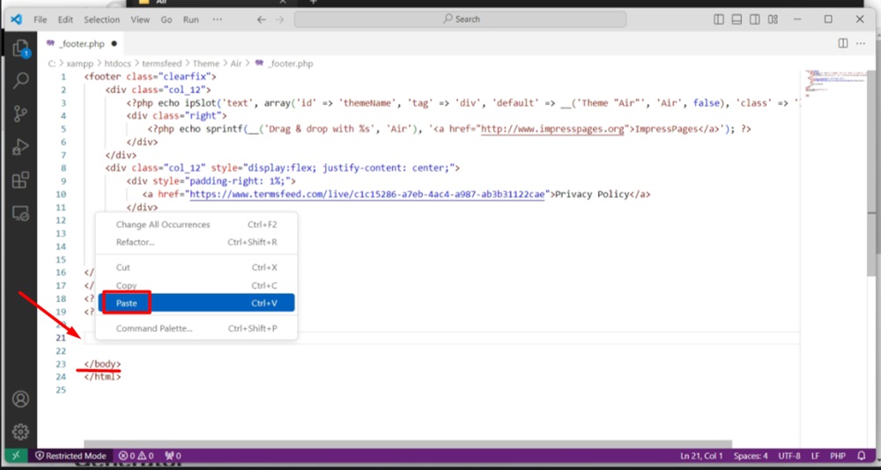Open the Search view in activity bar

(x=21, y=80)
